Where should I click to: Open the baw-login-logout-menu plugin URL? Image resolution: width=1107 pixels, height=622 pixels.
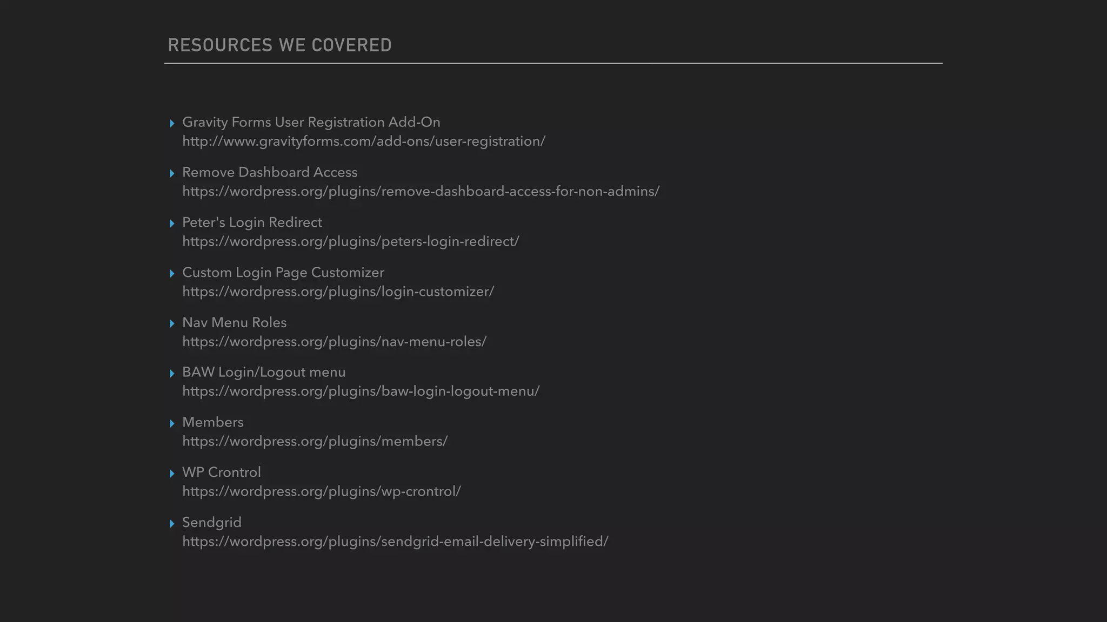(361, 391)
